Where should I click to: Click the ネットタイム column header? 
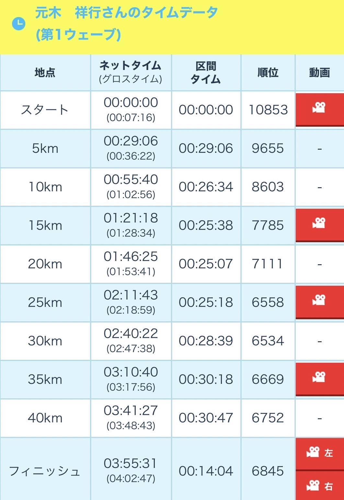tap(131, 72)
